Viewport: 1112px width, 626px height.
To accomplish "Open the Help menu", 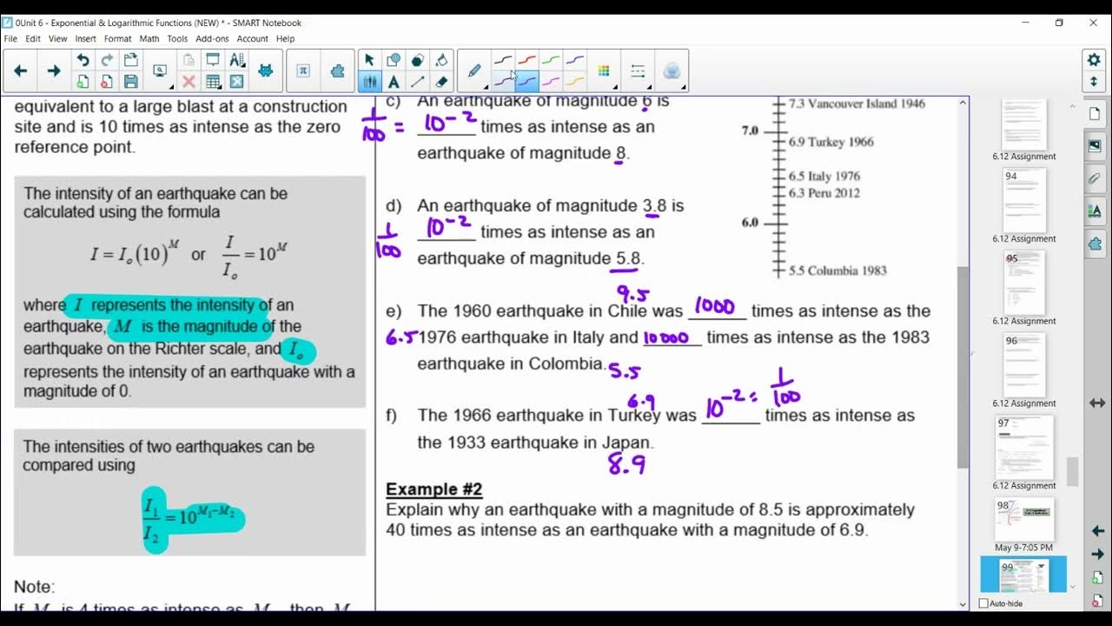I will click(x=286, y=38).
